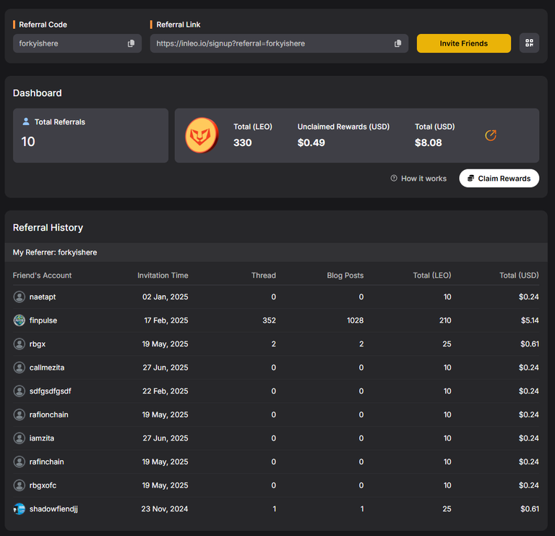555x536 pixels.
Task: Click the Unclaimed Rewards value $0.49
Action: tap(311, 142)
